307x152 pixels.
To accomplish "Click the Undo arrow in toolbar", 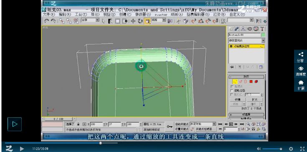I will tap(46, 21).
